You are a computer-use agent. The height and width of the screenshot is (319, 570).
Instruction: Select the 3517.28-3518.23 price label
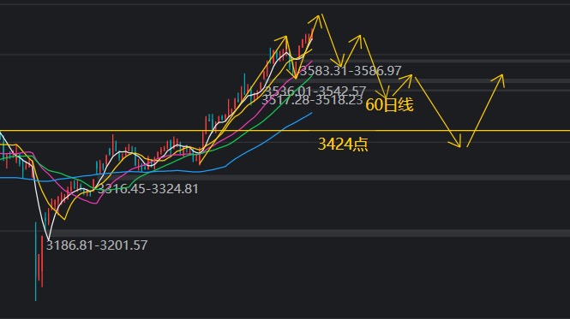coord(312,100)
